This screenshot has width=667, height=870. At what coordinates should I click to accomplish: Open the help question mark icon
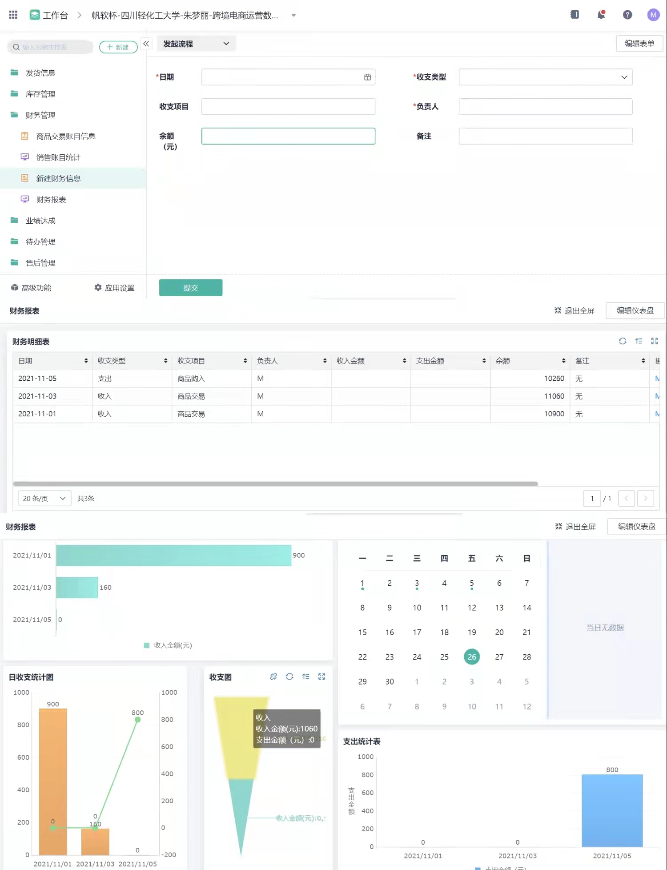pos(627,15)
